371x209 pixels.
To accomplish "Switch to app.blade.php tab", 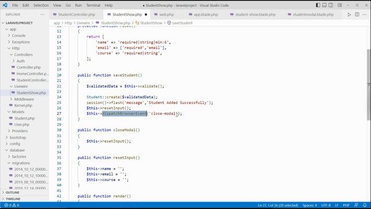I will click(x=206, y=15).
